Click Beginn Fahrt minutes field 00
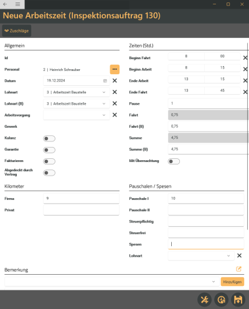 click(x=222, y=56)
